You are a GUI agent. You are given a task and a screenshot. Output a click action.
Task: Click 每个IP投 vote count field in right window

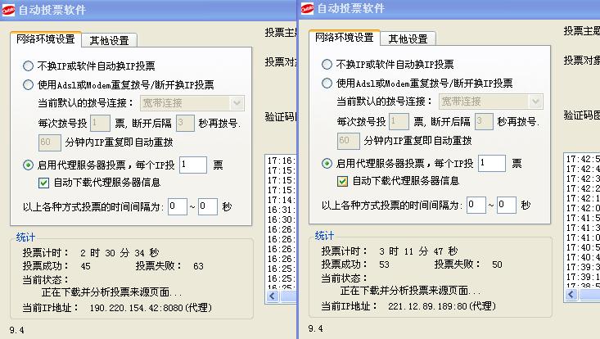491,164
